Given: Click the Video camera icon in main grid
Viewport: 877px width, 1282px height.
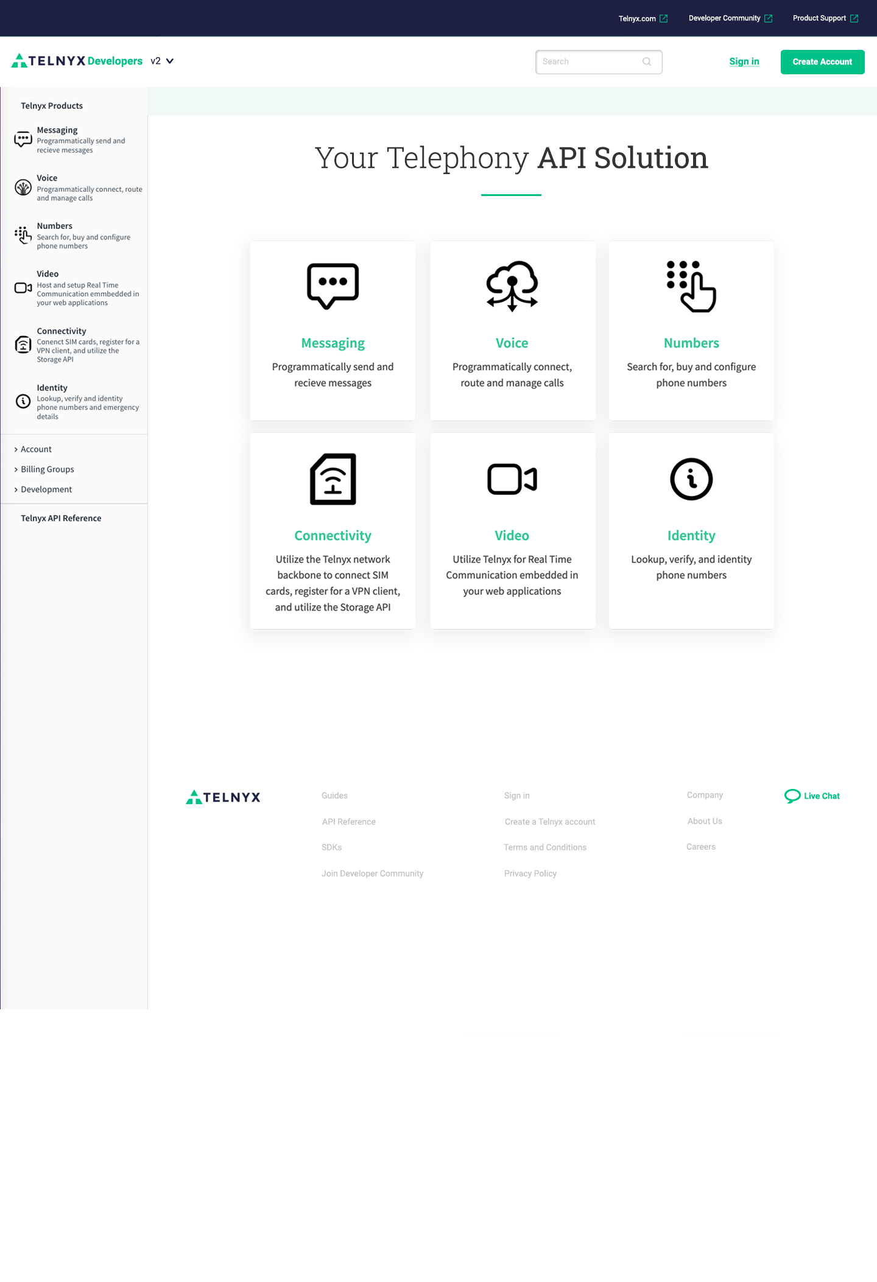Looking at the screenshot, I should coord(512,479).
